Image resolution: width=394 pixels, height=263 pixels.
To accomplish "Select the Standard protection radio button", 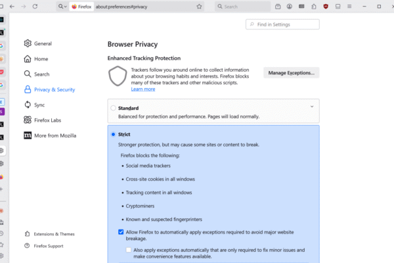I will click(x=113, y=108).
